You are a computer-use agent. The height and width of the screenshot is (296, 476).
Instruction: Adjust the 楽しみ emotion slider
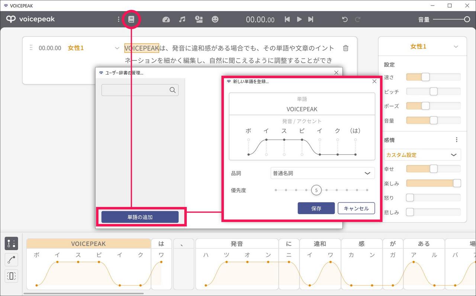[x=433, y=183]
